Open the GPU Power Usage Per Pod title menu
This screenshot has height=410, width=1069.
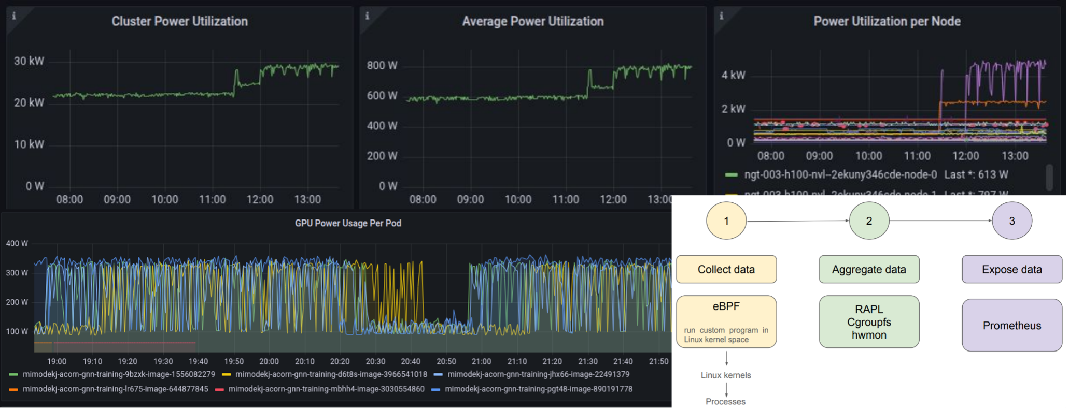click(x=348, y=223)
